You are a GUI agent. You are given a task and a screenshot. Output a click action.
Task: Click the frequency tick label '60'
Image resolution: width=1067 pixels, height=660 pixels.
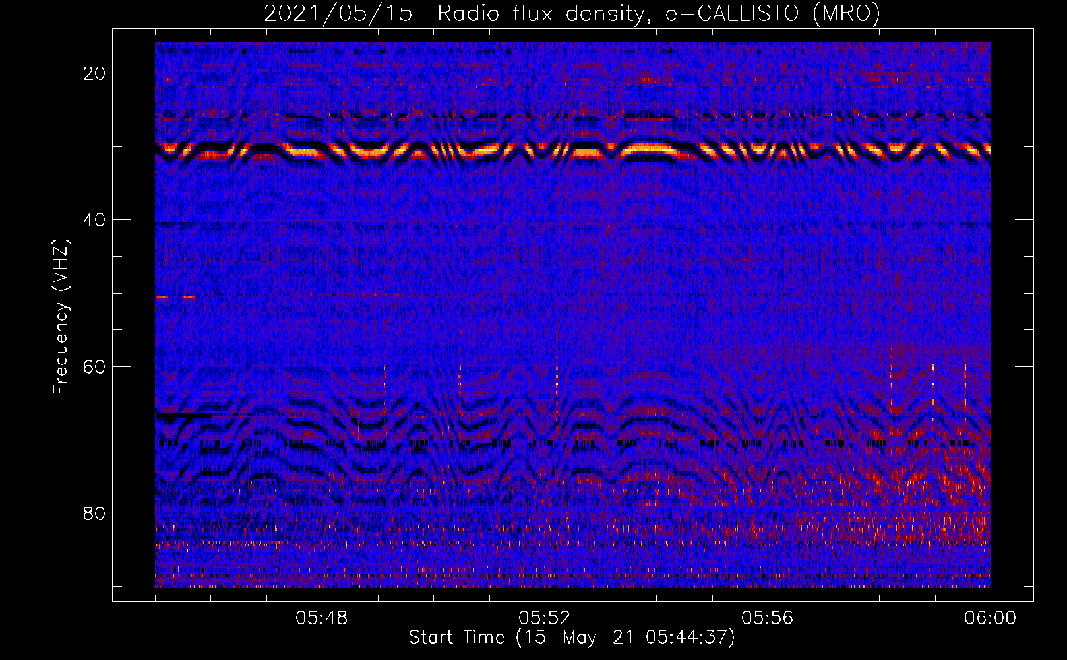(x=95, y=366)
